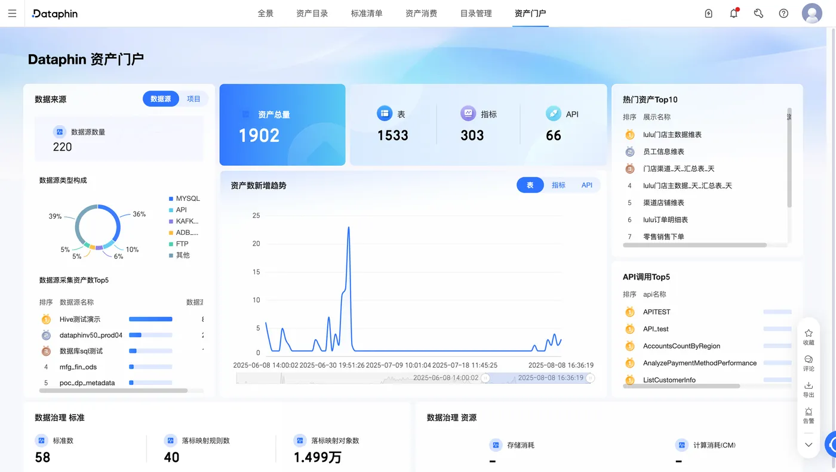Image resolution: width=836 pixels, height=472 pixels.
Task: Open the help question mark icon
Action: [783, 13]
